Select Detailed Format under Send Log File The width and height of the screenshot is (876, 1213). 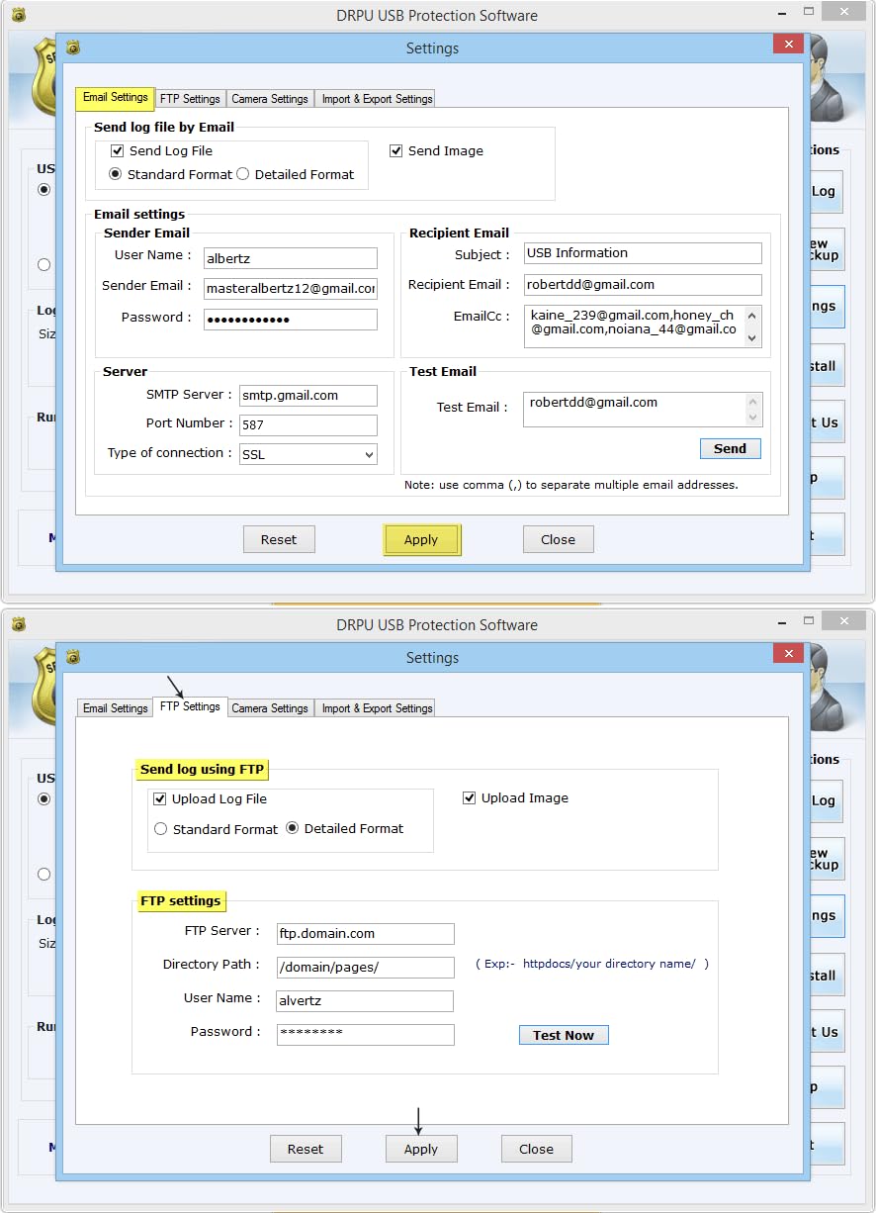[x=243, y=174]
